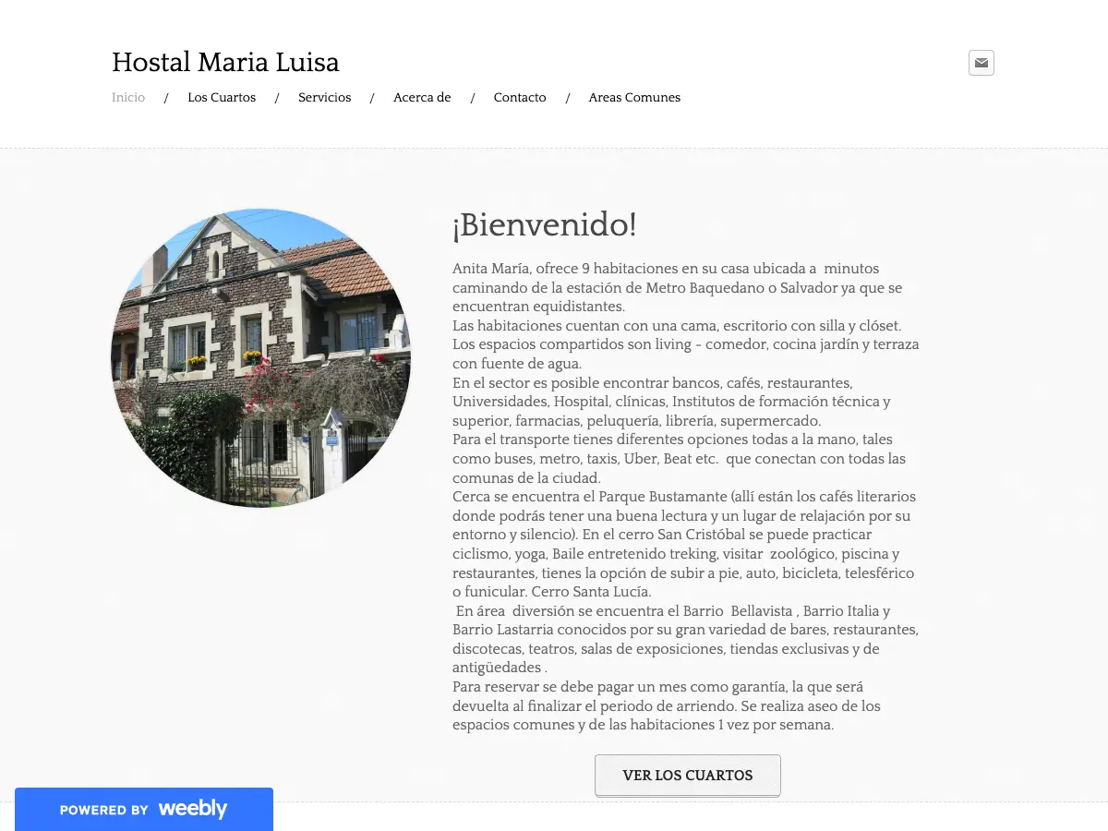Select Acerca de in navigation
1108x831 pixels.
coord(422,97)
